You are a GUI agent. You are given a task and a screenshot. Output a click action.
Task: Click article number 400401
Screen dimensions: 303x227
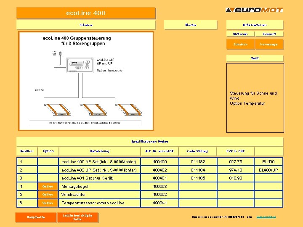coord(159,178)
